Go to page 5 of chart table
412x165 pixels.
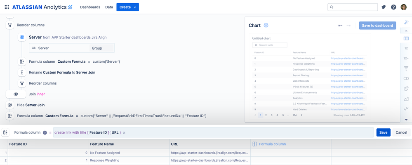click(x=283, y=115)
